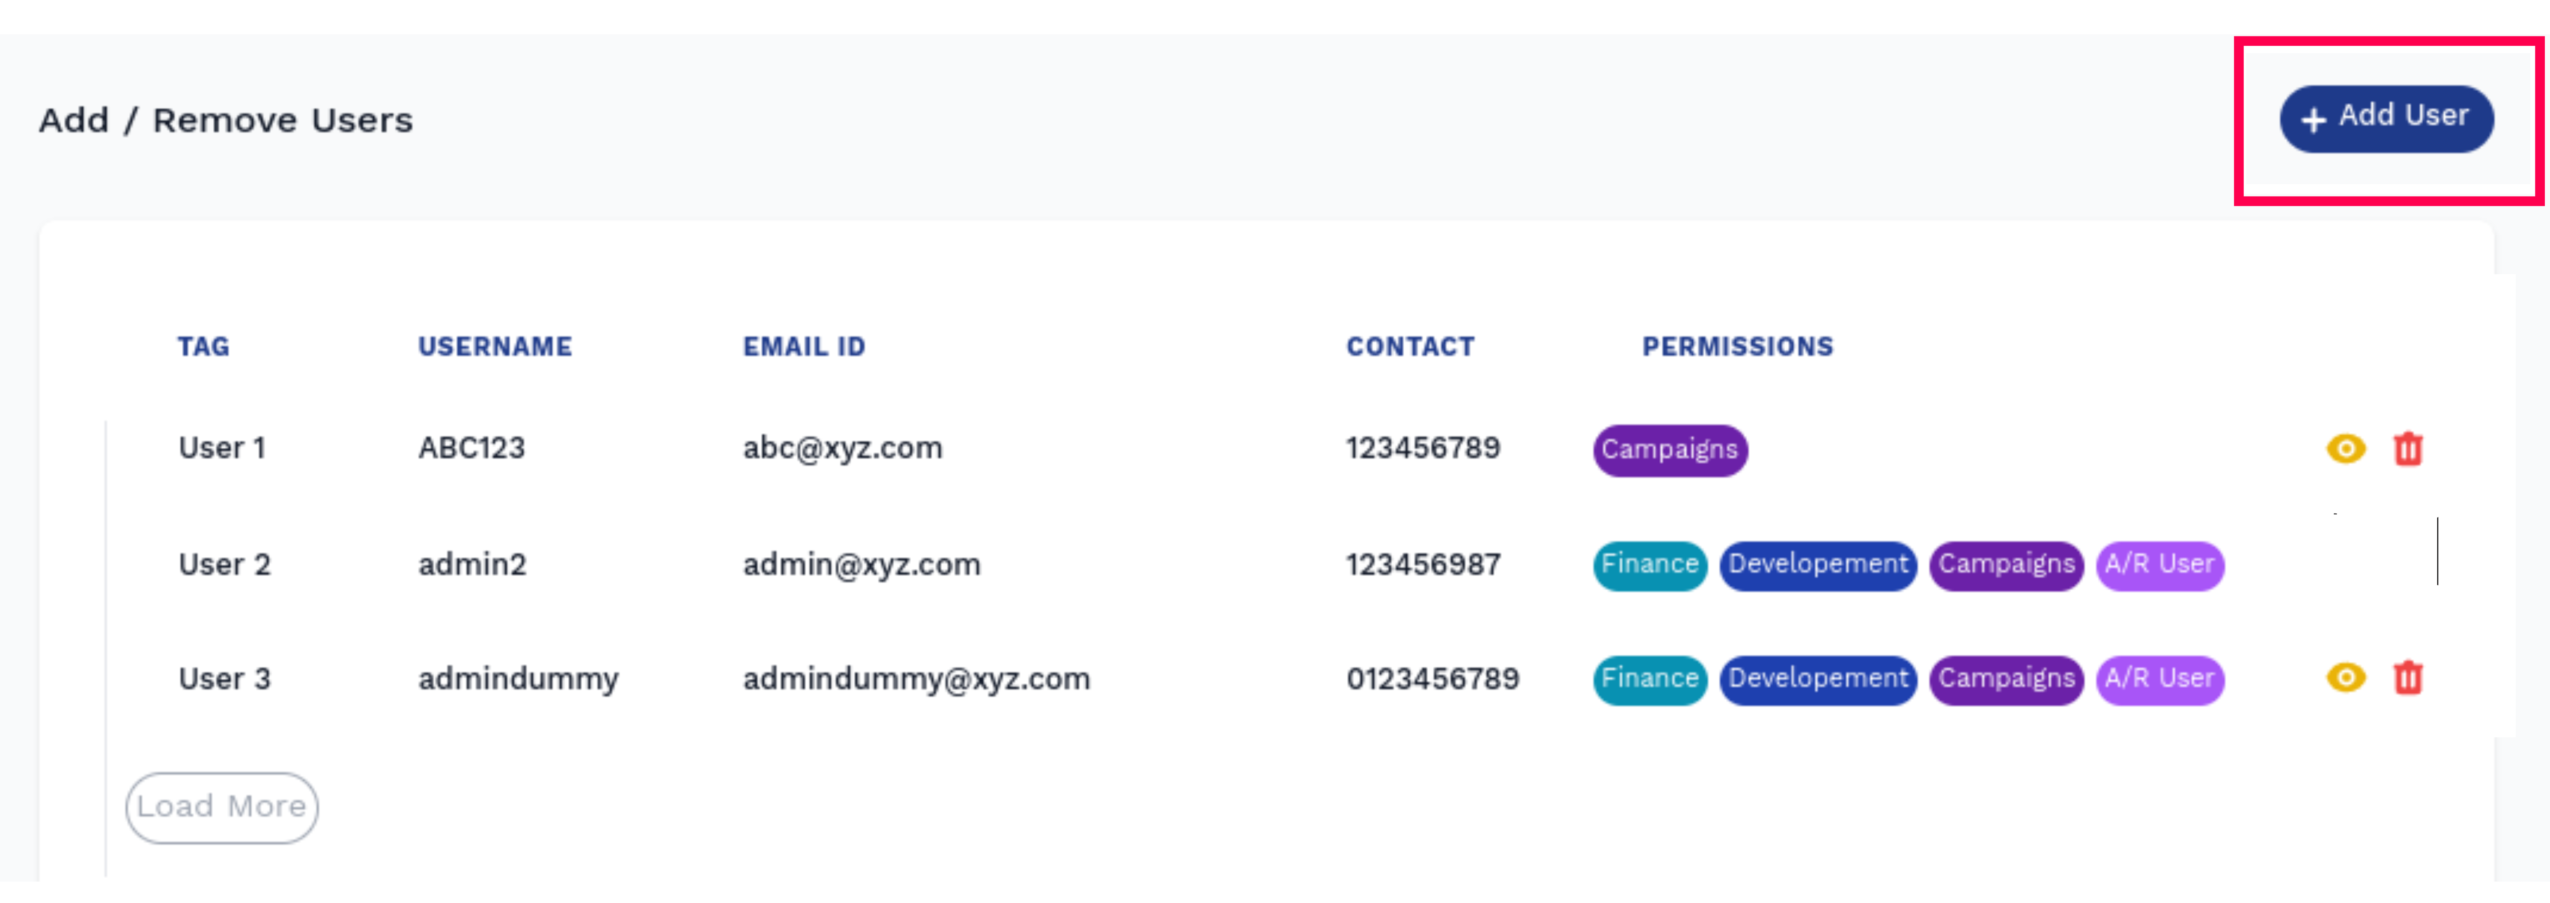
Task: Select User 2's A/R User permission tag
Action: tap(2159, 565)
